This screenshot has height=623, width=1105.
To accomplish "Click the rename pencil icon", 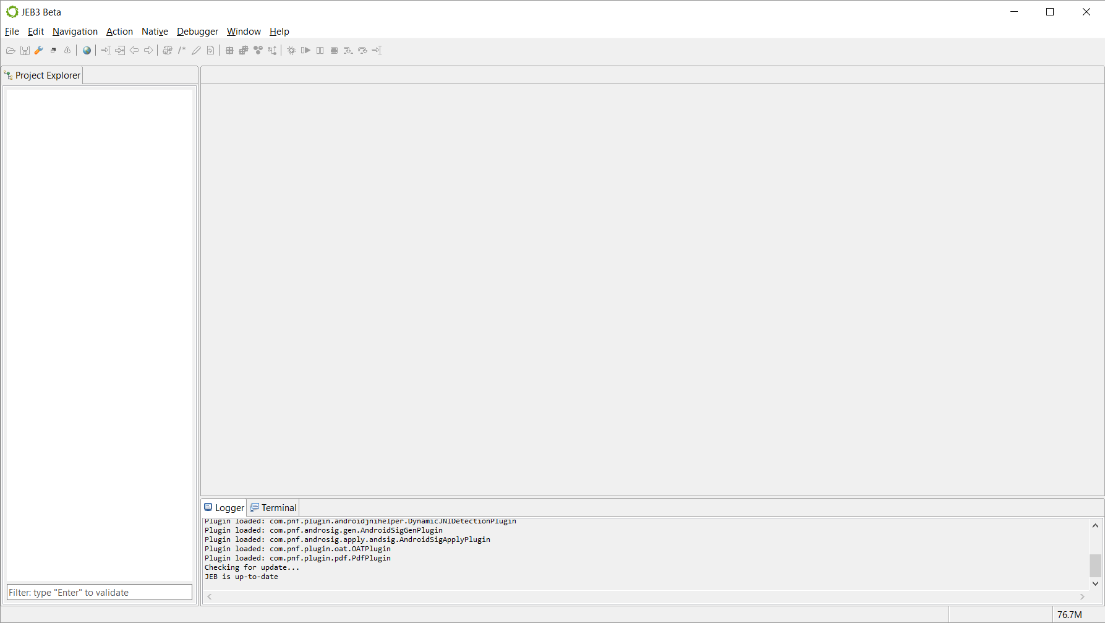I will coord(197,50).
